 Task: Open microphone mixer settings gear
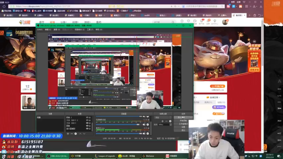(x=148, y=134)
